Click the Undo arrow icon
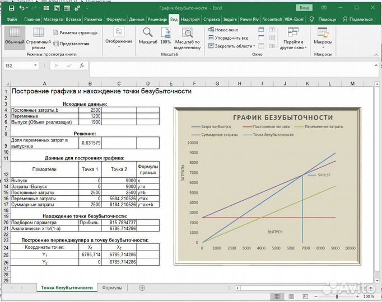The width and height of the screenshot is (382, 302). (22, 8)
